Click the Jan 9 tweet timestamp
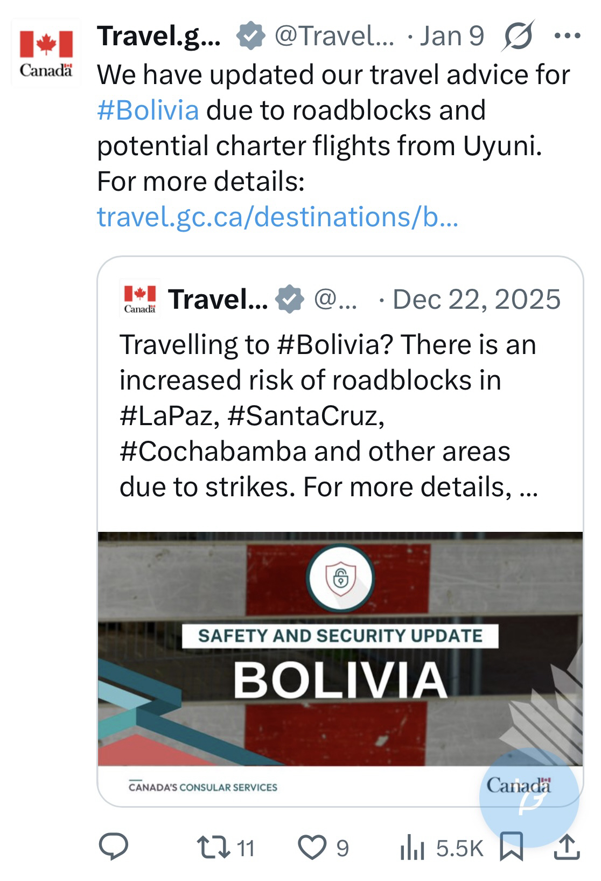 coord(452,36)
